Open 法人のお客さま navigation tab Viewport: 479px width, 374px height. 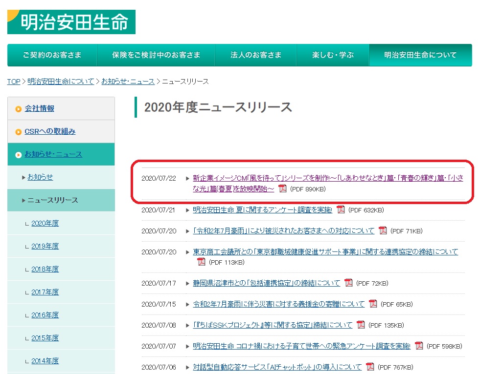tap(256, 55)
